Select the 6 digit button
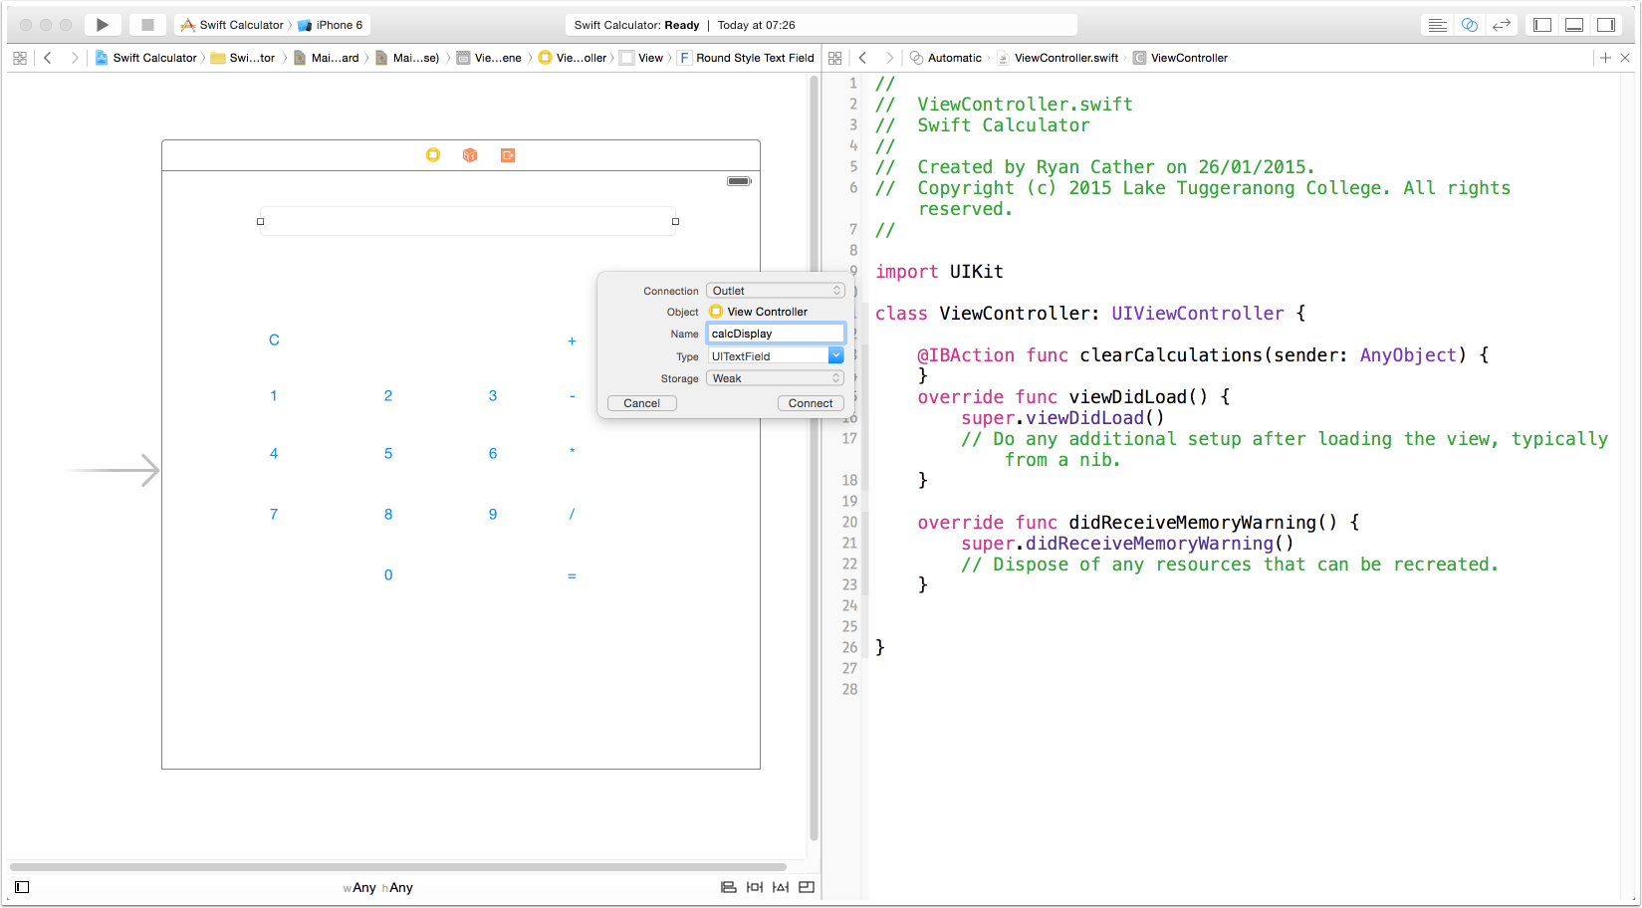Screen dimensions: 1642x908 [493, 454]
